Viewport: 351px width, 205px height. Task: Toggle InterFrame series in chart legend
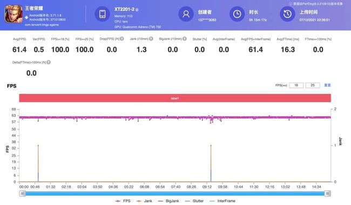222,201
